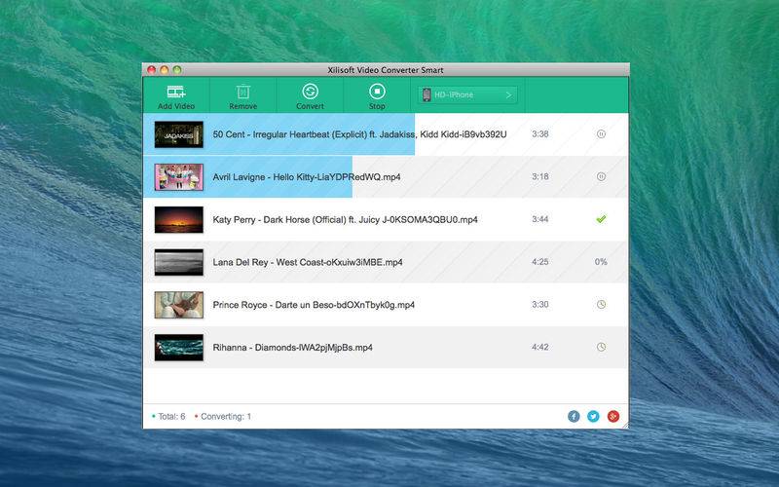This screenshot has height=487, width=779.
Task: Click the green checkmark on Katy Perry row
Action: [601, 218]
